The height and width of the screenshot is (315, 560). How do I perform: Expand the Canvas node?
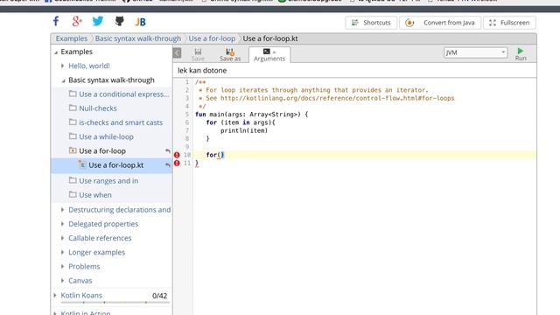click(x=62, y=281)
